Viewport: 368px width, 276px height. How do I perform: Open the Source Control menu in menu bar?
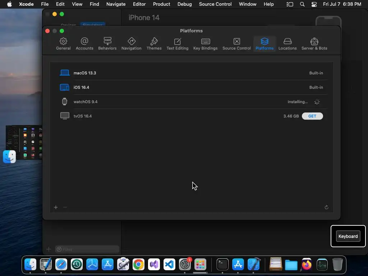pyautogui.click(x=215, y=4)
